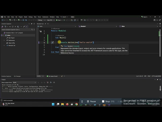
Task: Click the Navigate Backward toolbar icon
Action: click(x=3, y=20)
